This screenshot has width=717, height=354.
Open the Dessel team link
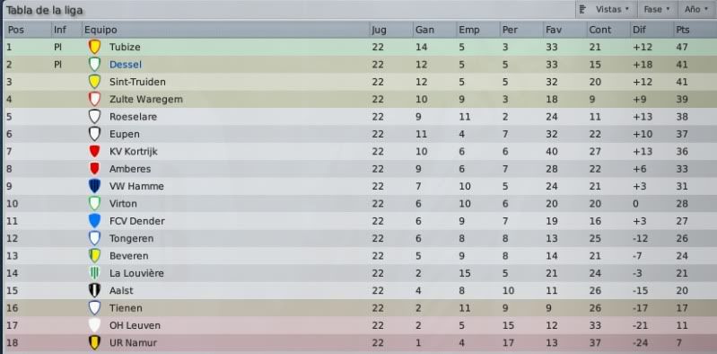126,65
